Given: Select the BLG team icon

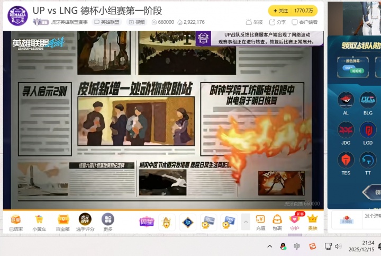Looking at the screenshot, I should (x=368, y=100).
